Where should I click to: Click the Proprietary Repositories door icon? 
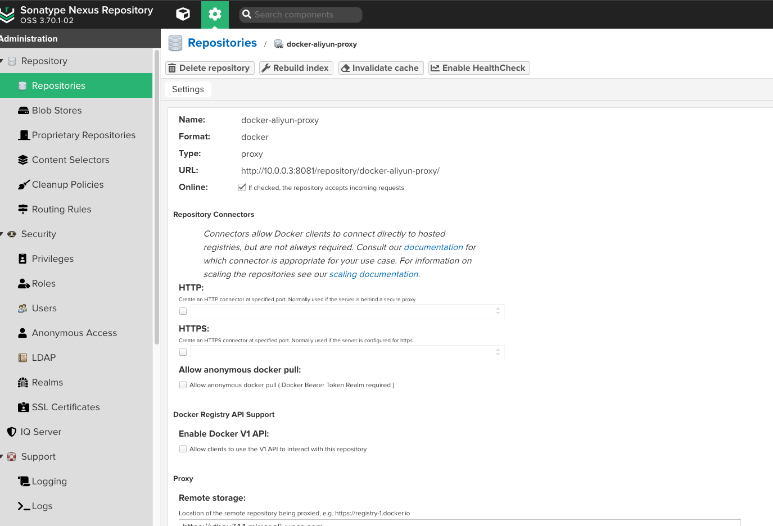(24, 135)
